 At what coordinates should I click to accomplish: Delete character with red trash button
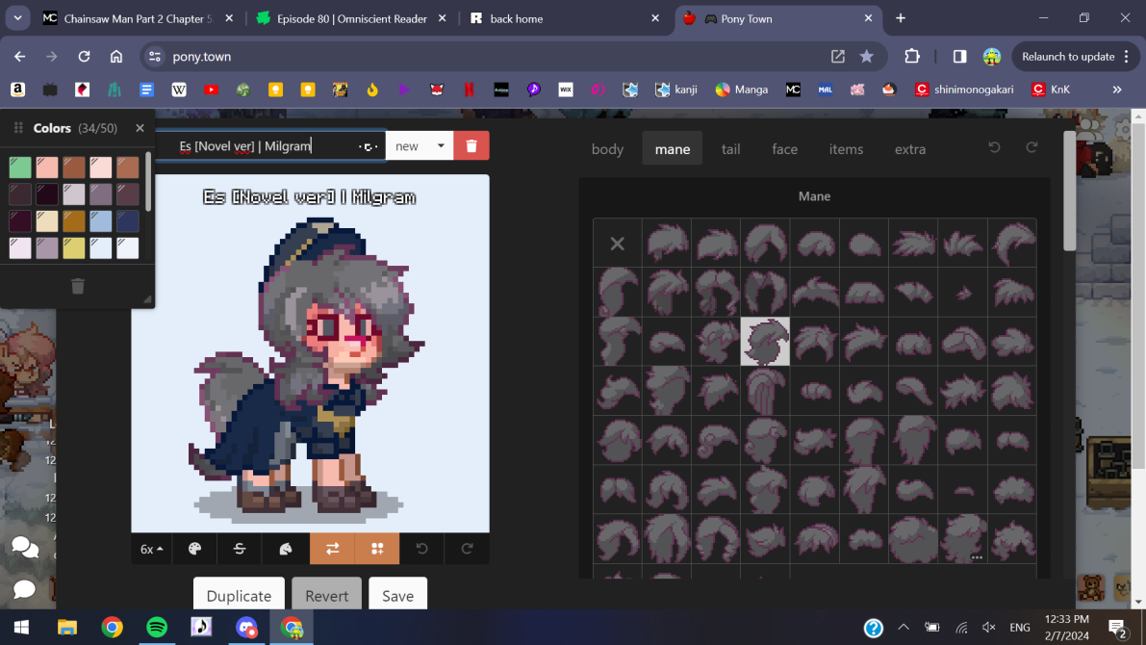471,146
